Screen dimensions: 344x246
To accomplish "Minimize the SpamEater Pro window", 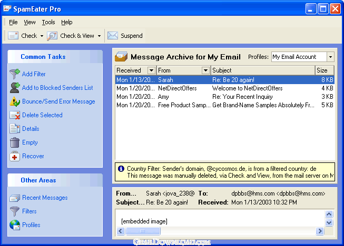I will [310, 9].
